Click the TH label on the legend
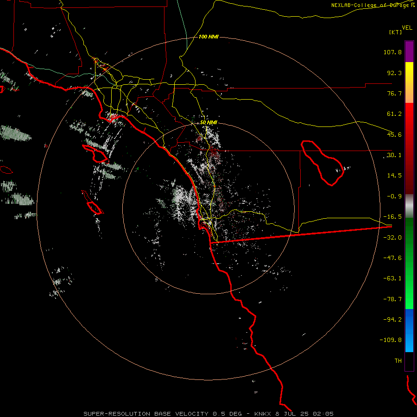417x417 pixels. pos(398,360)
